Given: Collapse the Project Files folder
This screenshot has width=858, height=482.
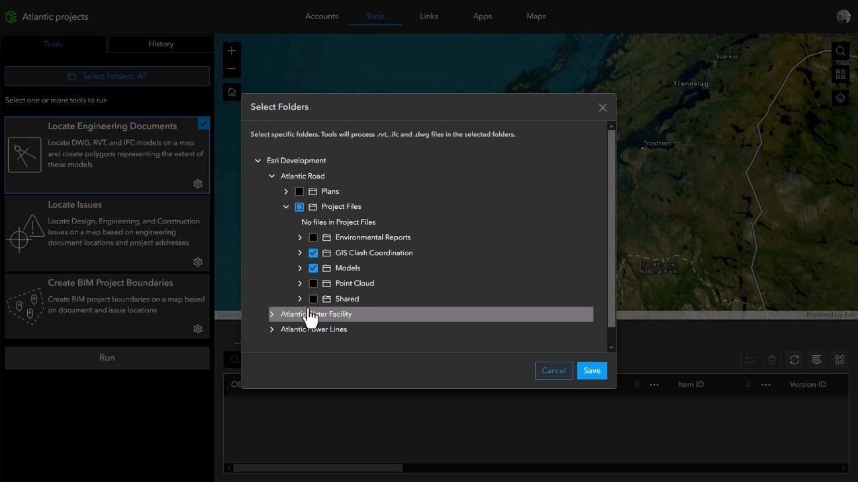Looking at the screenshot, I should coord(285,206).
